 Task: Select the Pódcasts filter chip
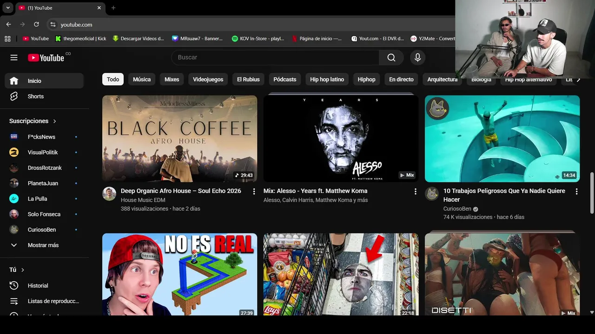tap(285, 79)
